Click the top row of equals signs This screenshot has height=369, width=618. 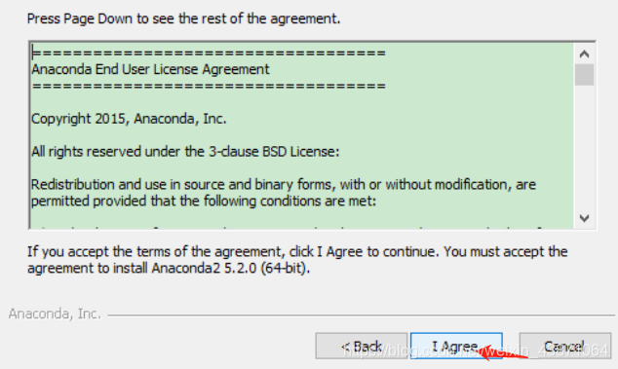click(209, 53)
